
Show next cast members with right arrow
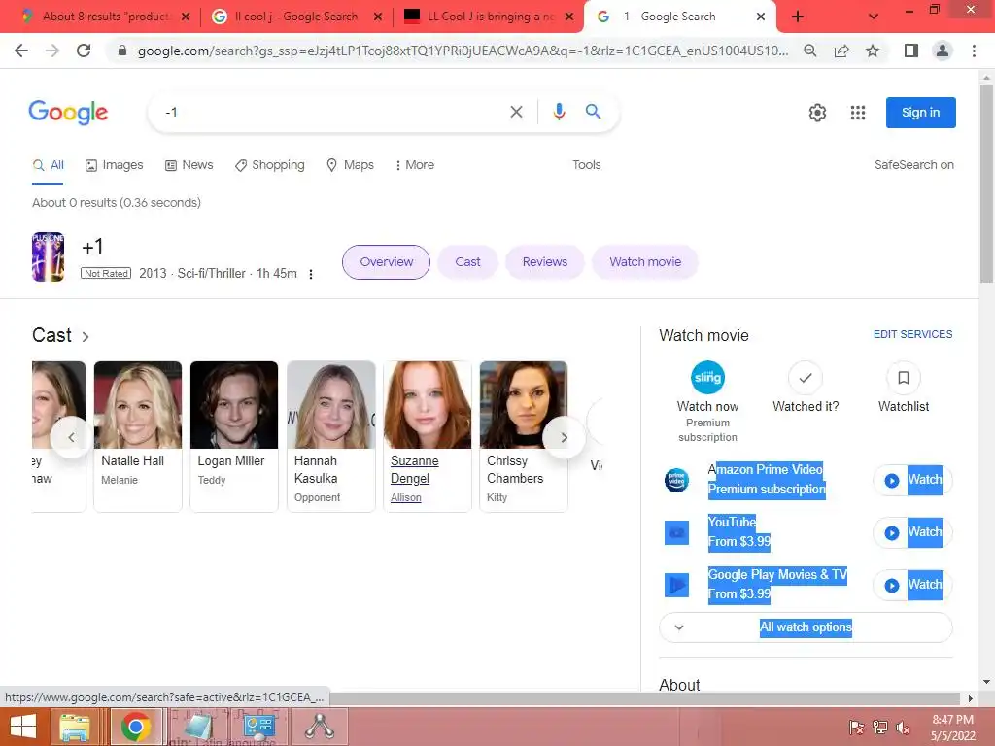565,438
